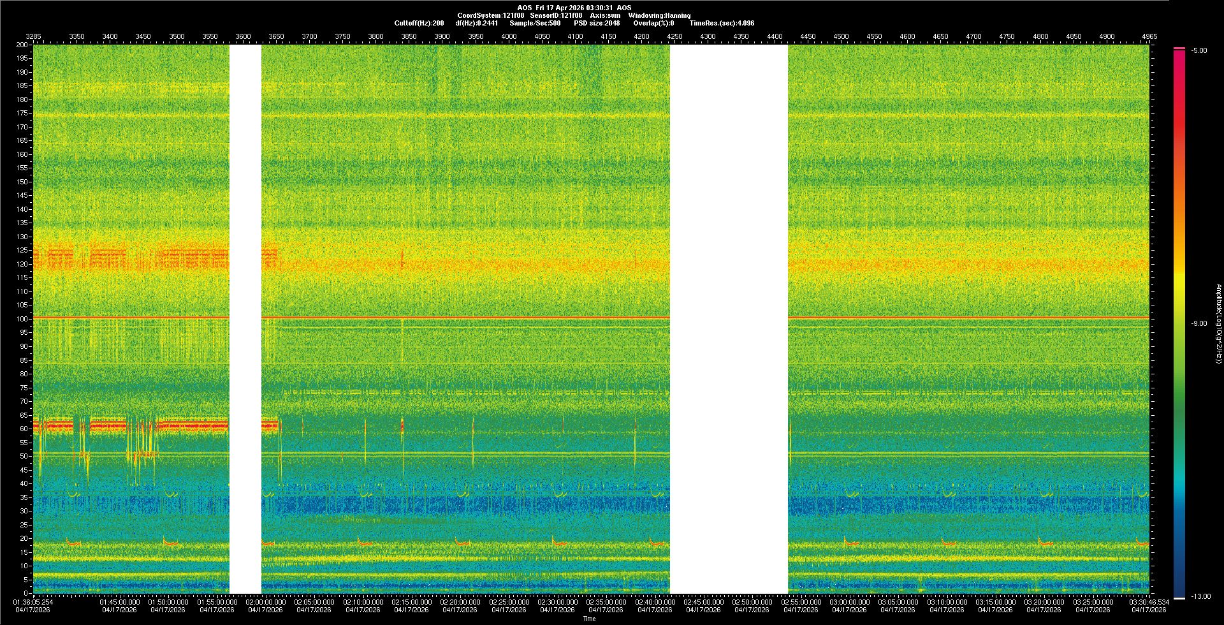Screen dimensions: 1224x625
Task: Click the Amplitude colorbar axis title
Action: [x=1218, y=323]
